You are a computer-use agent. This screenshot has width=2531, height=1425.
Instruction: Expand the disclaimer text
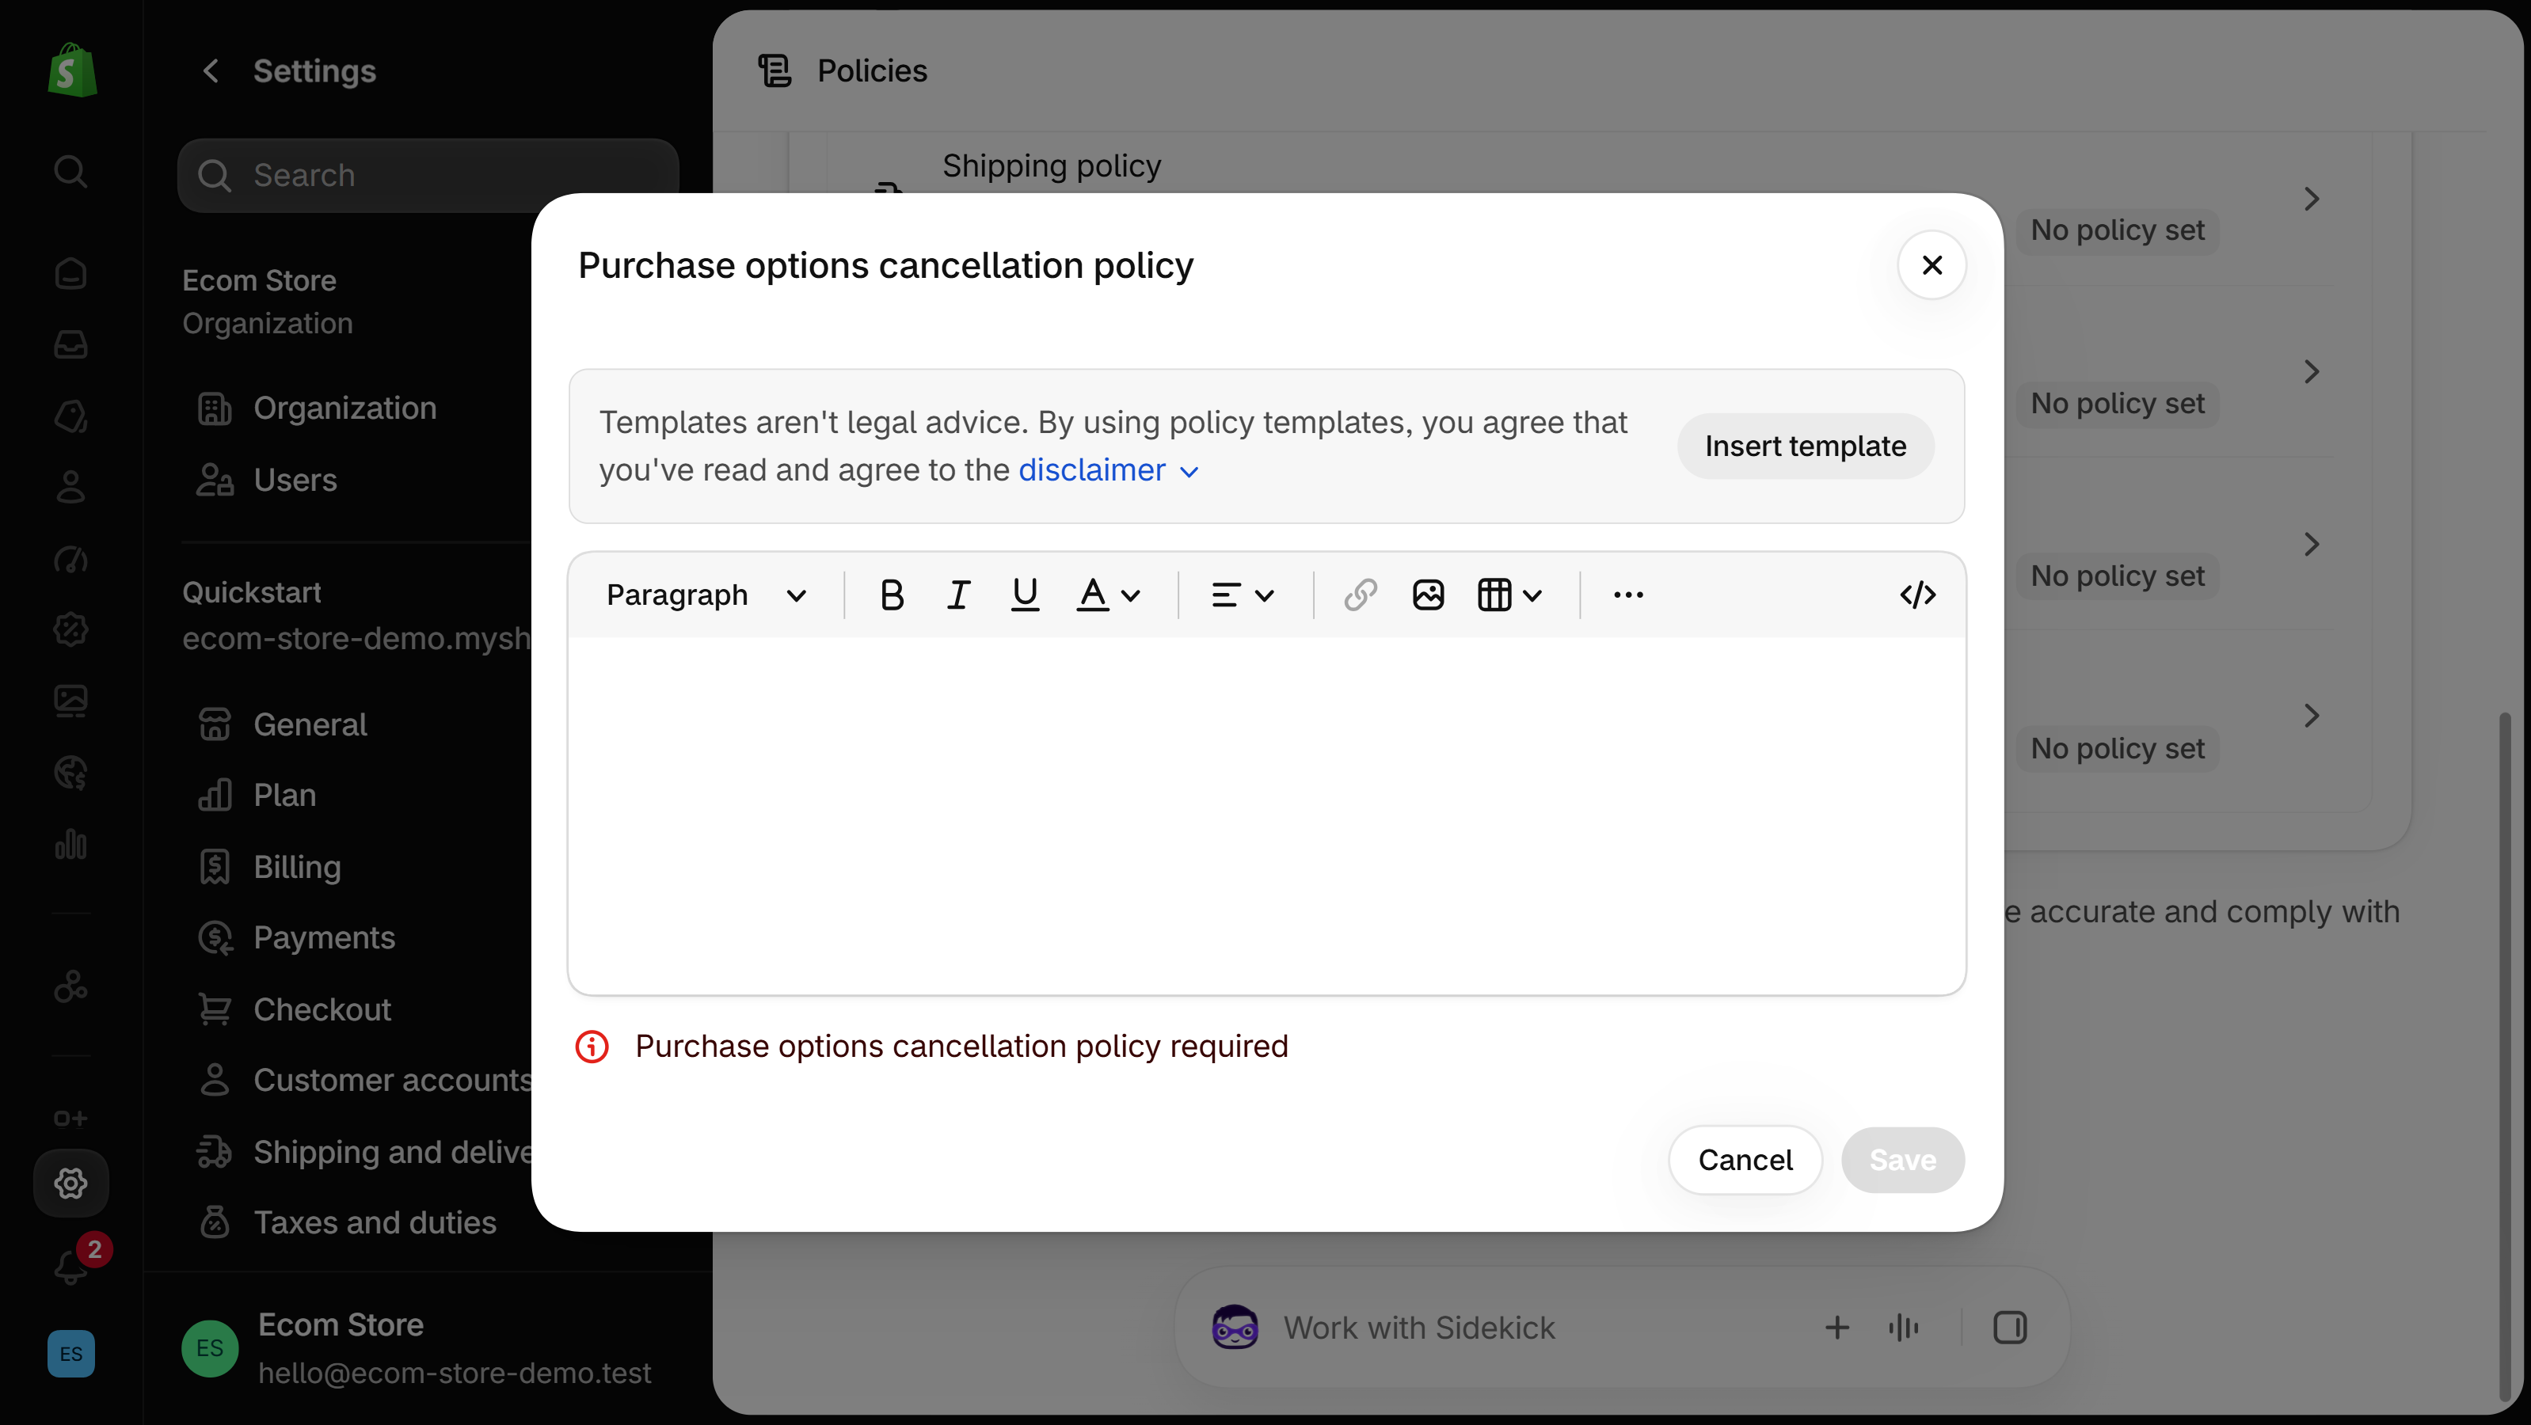click(1108, 469)
